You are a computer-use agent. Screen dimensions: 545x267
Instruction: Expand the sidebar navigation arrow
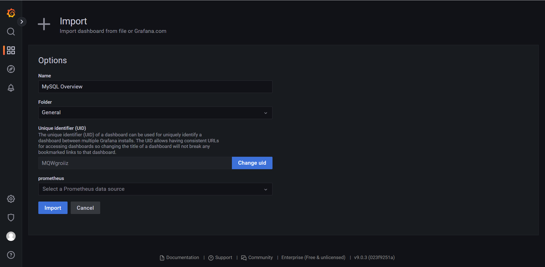[22, 22]
